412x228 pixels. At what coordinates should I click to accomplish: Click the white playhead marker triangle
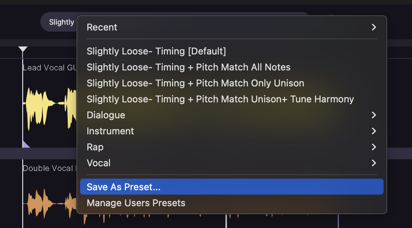click(x=23, y=49)
